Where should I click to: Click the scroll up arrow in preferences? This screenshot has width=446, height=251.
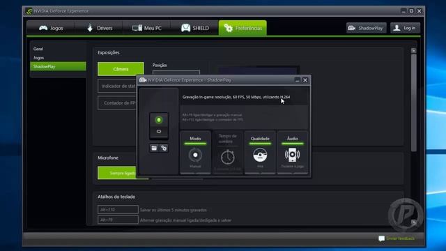413,50
